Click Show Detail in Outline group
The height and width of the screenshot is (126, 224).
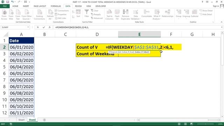206,10
